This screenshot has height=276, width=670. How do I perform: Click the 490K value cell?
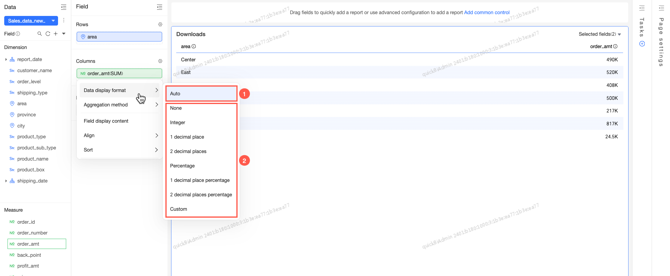click(x=612, y=60)
